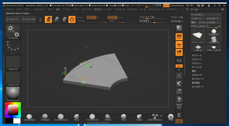Expand the Export (エクスポート) section at bottom

tap(198, 87)
